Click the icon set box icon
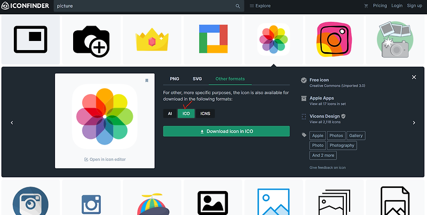The height and width of the screenshot is (215, 427). tap(304, 98)
